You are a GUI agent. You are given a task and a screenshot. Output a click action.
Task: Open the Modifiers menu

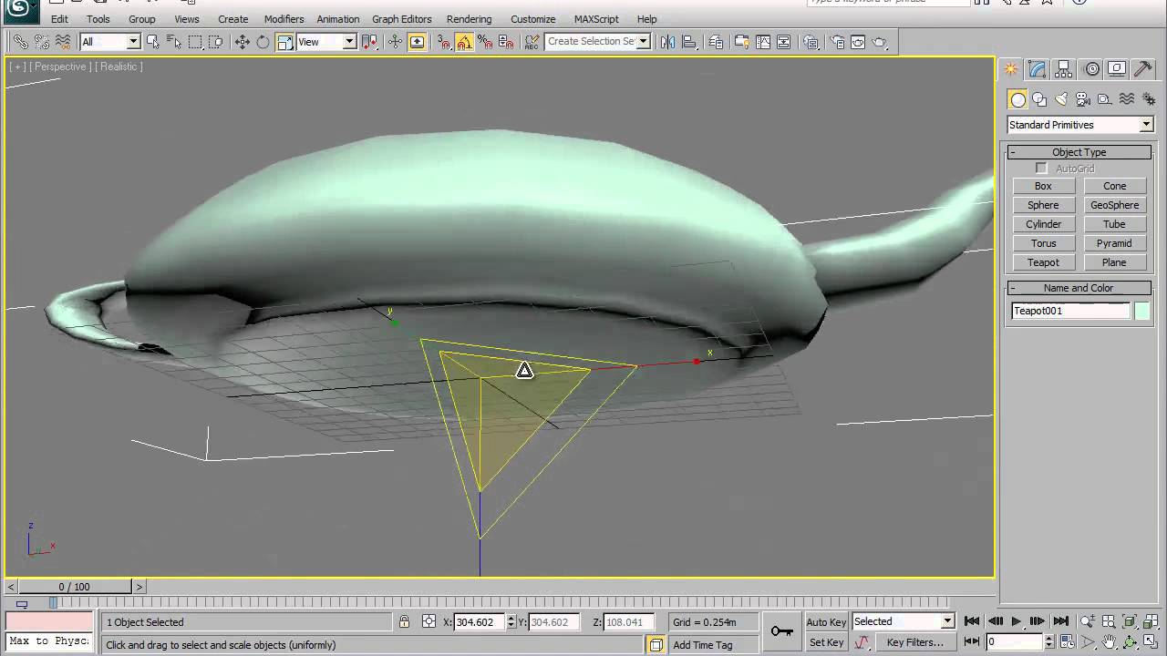284,19
